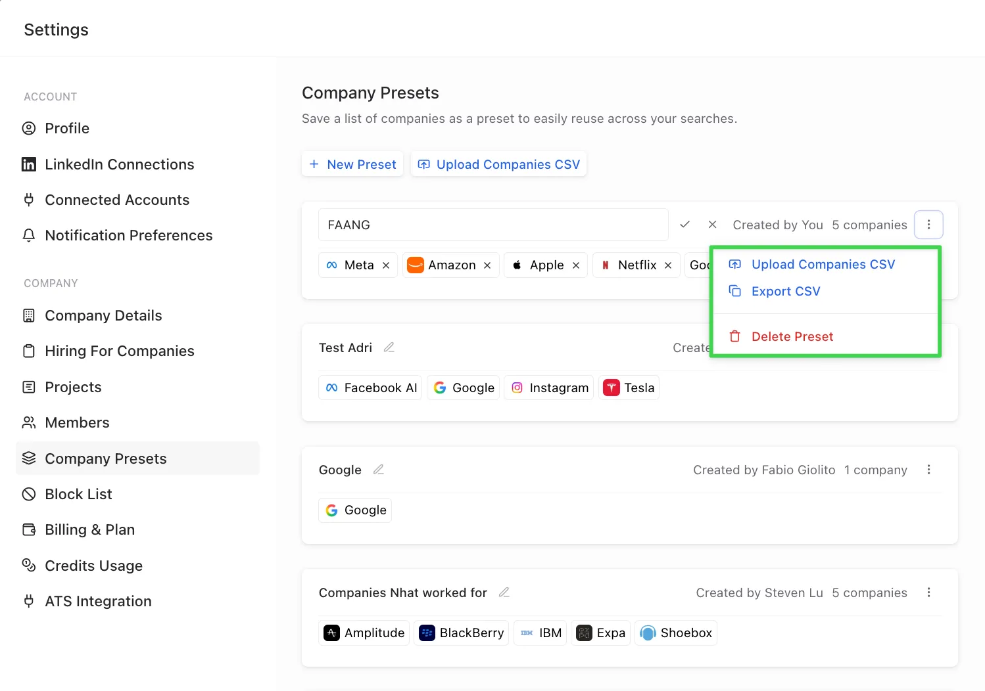Remove Meta from the FAANG preset
The image size is (985, 691).
tap(386, 265)
